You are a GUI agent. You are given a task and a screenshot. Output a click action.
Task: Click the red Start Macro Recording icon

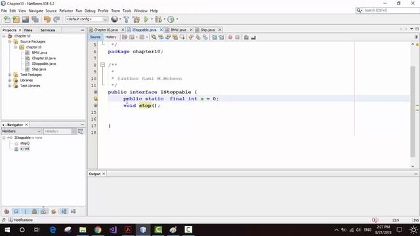[x=230, y=37]
